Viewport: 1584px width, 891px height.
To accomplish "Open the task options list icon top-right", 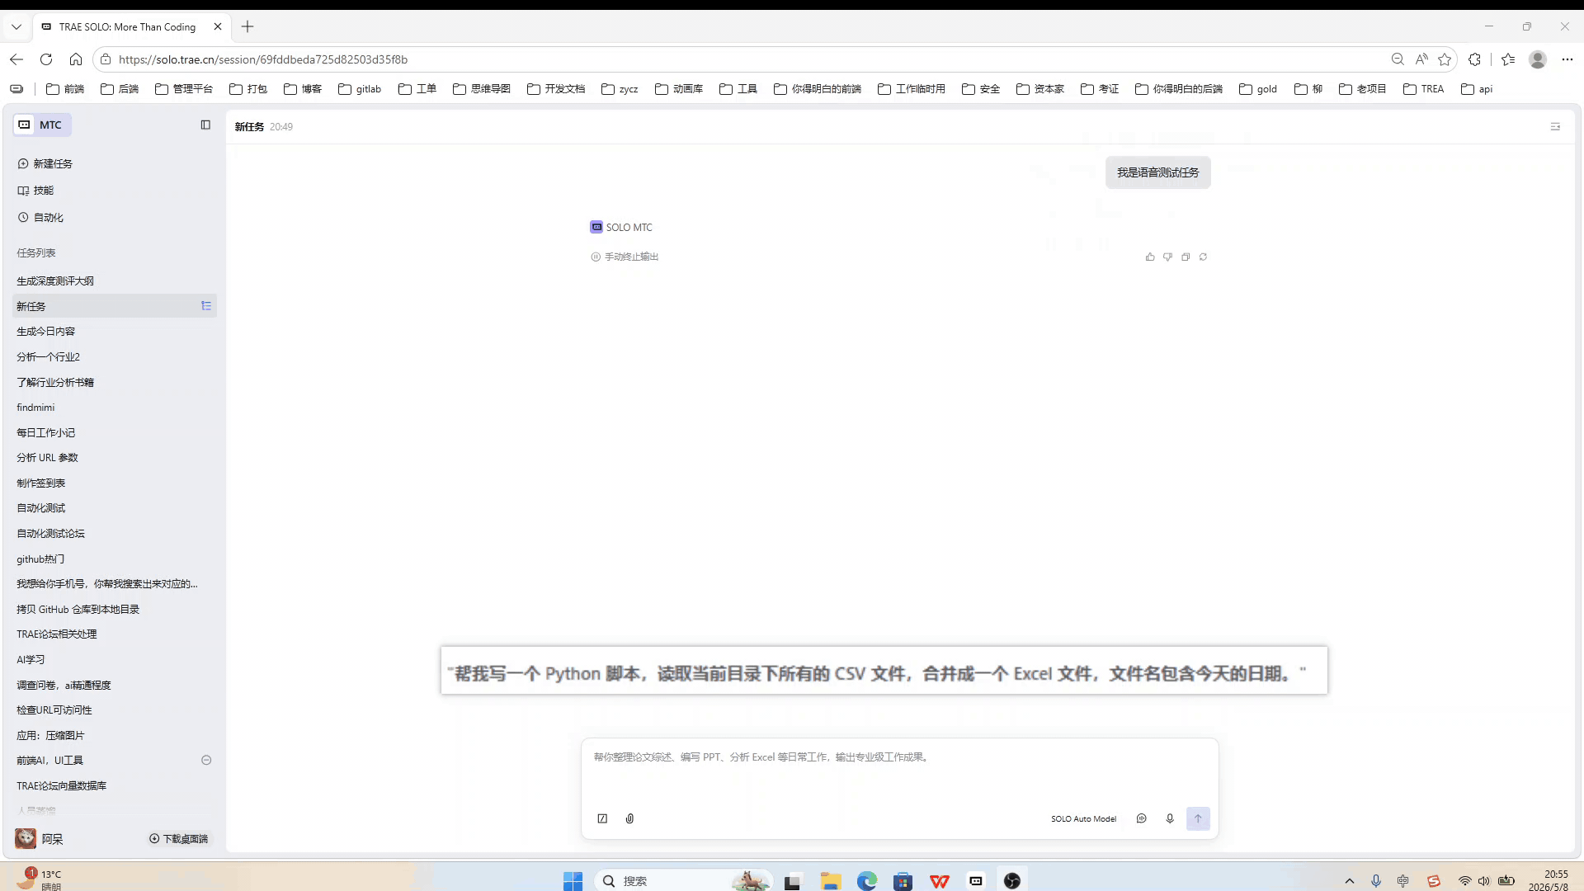I will tap(1555, 126).
